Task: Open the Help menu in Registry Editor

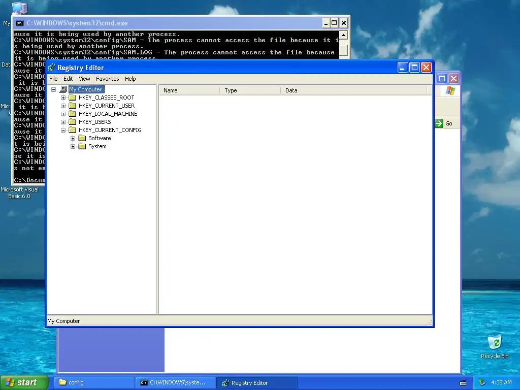Action: pyautogui.click(x=131, y=79)
